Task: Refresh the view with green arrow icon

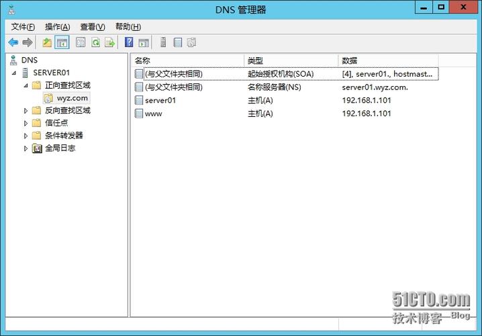Action: pyautogui.click(x=95, y=42)
